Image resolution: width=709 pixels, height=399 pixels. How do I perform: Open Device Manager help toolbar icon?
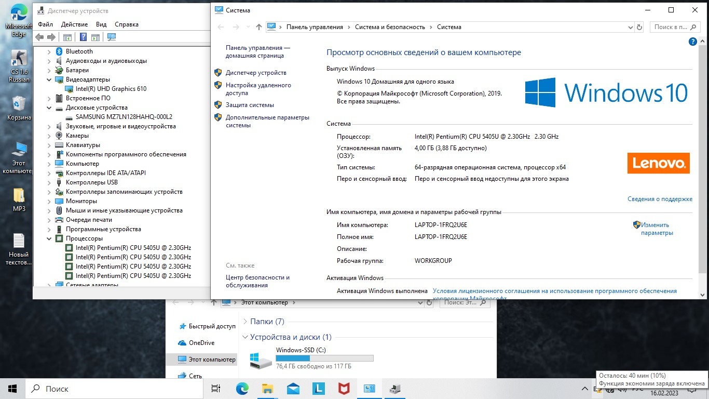click(x=83, y=37)
